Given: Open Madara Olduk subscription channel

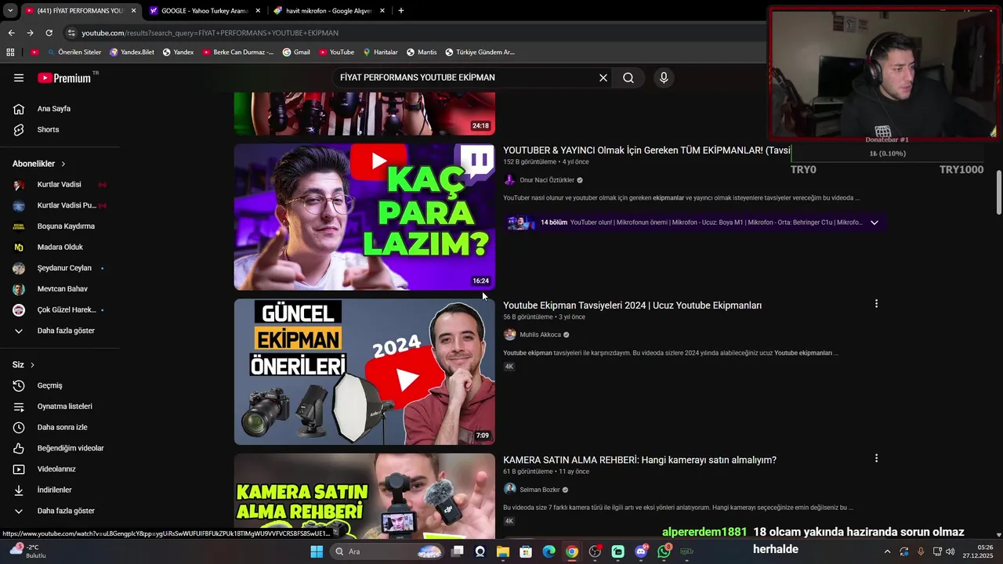Looking at the screenshot, I should (x=60, y=248).
